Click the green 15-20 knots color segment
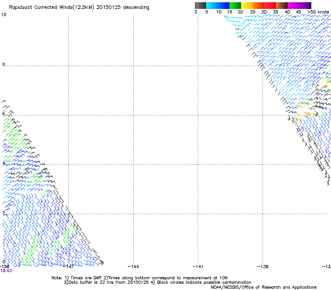The width and height of the screenshot is (331, 290). 235,5
